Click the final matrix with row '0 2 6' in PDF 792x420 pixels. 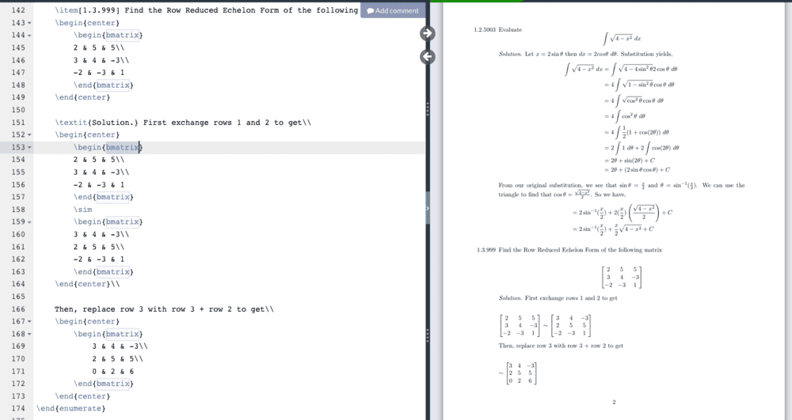pyautogui.click(x=521, y=373)
